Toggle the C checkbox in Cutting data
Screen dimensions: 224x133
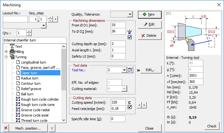click(130, 107)
